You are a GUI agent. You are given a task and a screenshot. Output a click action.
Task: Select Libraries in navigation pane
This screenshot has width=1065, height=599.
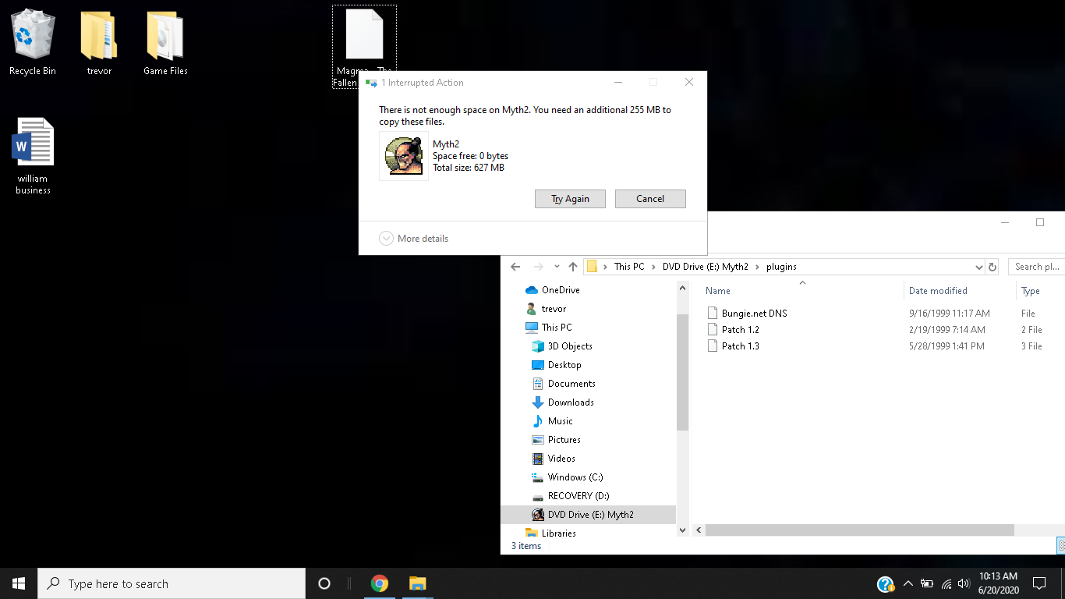tap(551, 533)
